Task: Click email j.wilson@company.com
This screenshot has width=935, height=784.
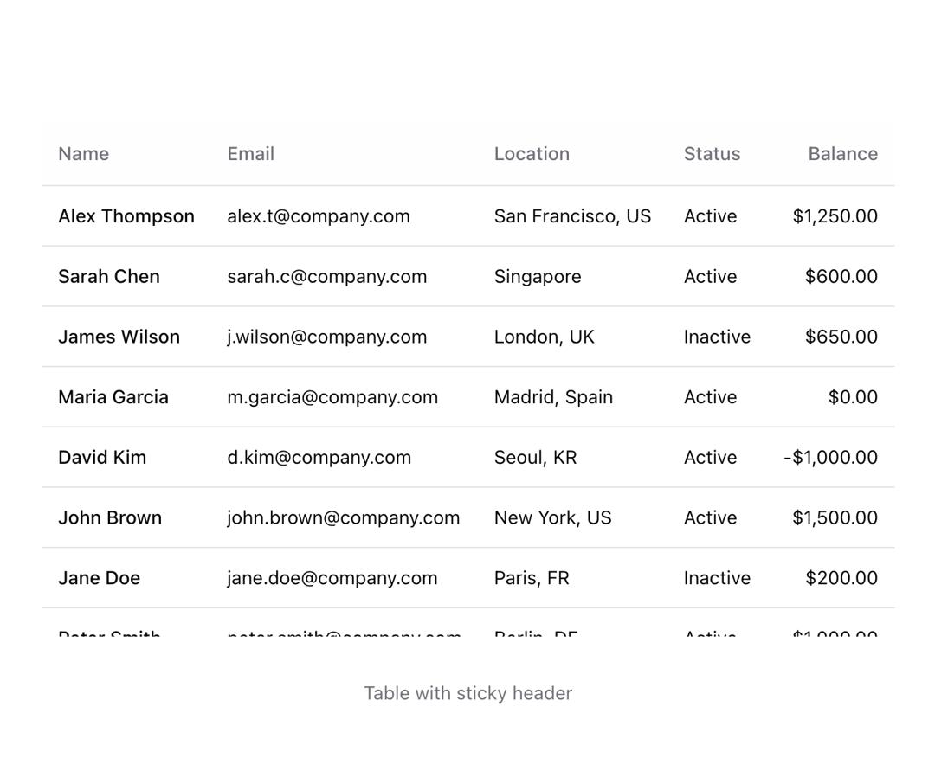Action: (x=326, y=337)
